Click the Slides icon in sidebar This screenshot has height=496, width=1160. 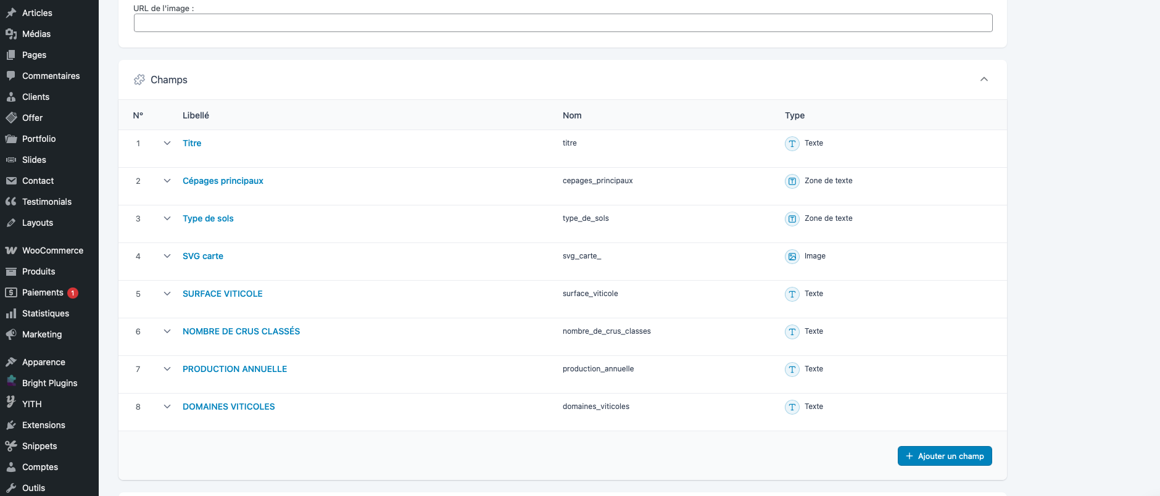[11, 160]
